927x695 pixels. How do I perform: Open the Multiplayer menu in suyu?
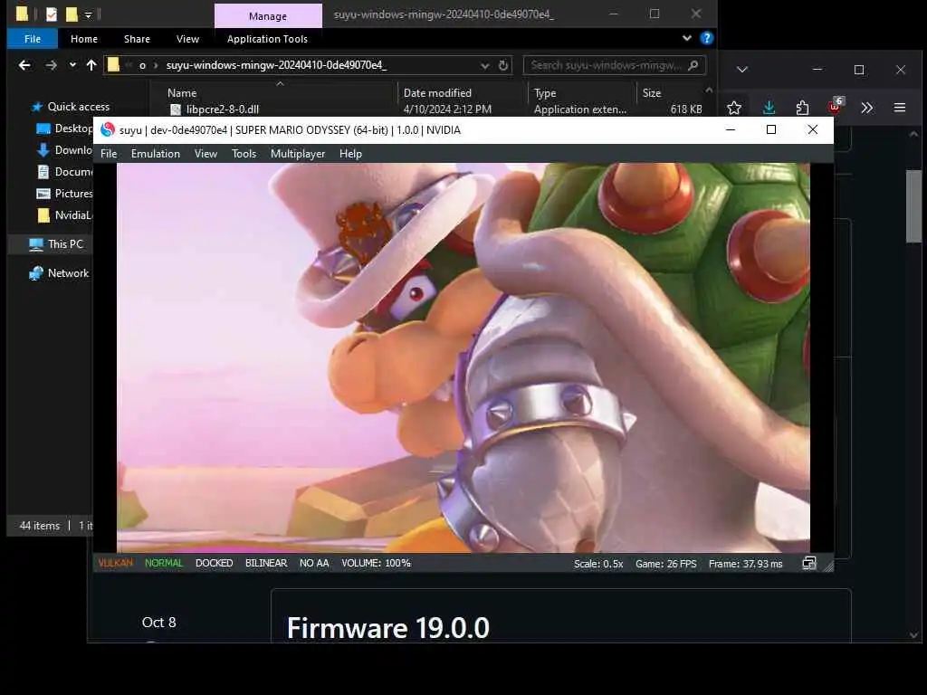[297, 154]
